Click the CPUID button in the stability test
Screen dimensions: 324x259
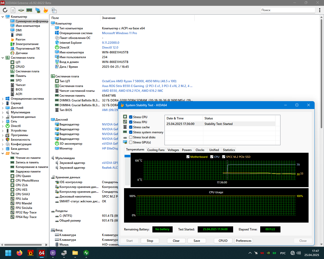point(223,241)
